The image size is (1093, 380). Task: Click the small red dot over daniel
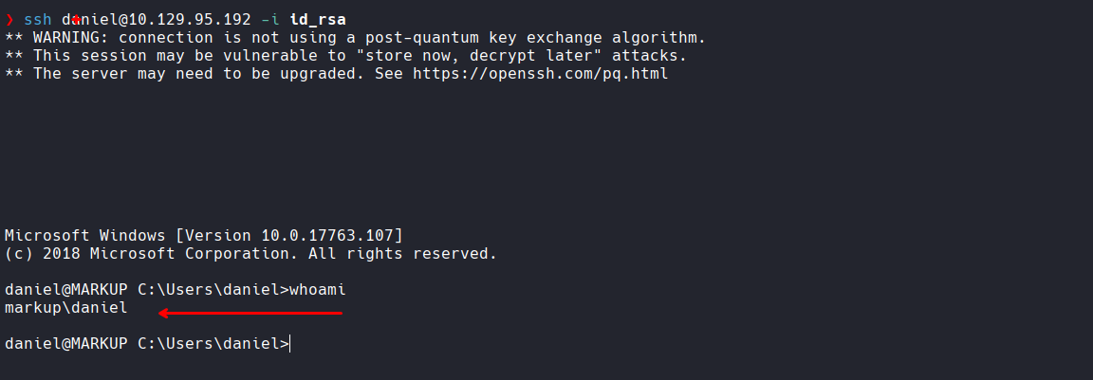point(76,20)
